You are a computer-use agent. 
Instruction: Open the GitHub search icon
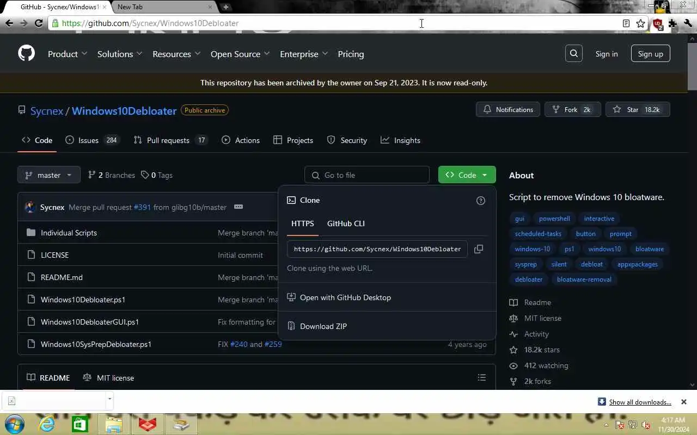(574, 53)
